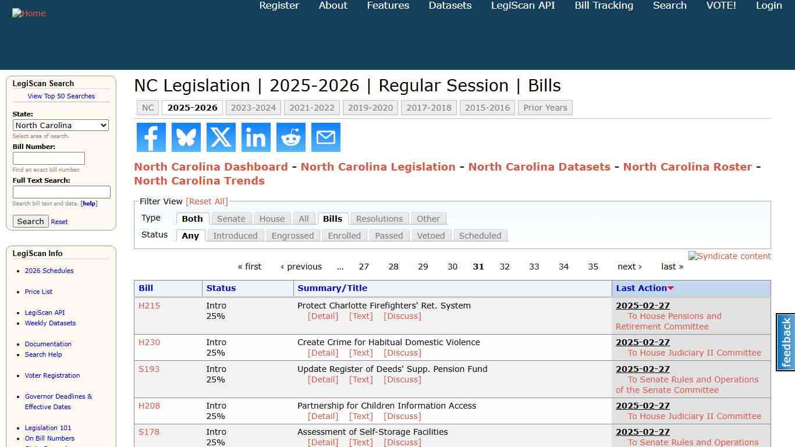Screen dimensions: 795x447
Task: Email this legislation page
Action: tap(325, 137)
